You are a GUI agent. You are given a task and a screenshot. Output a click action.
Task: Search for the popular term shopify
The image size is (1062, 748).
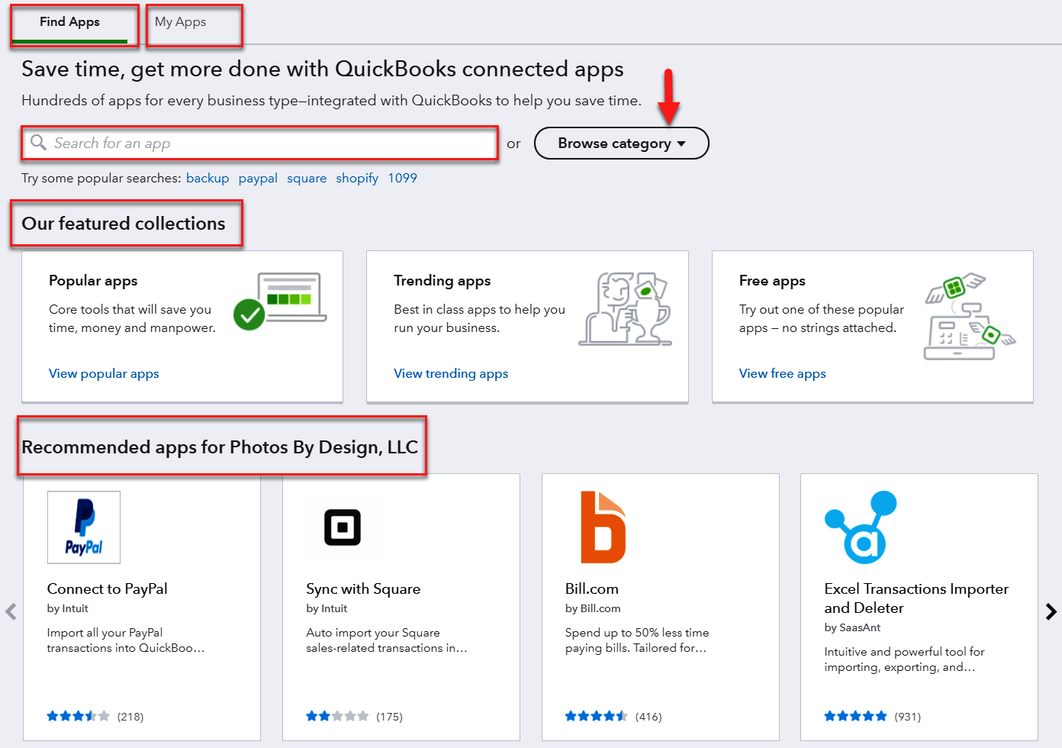[357, 178]
